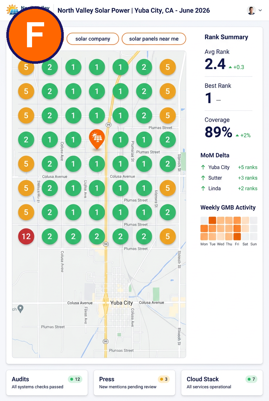269x401 pixels.
Task: Select the "solar company" keyword tab
Action: pyautogui.click(x=93, y=39)
